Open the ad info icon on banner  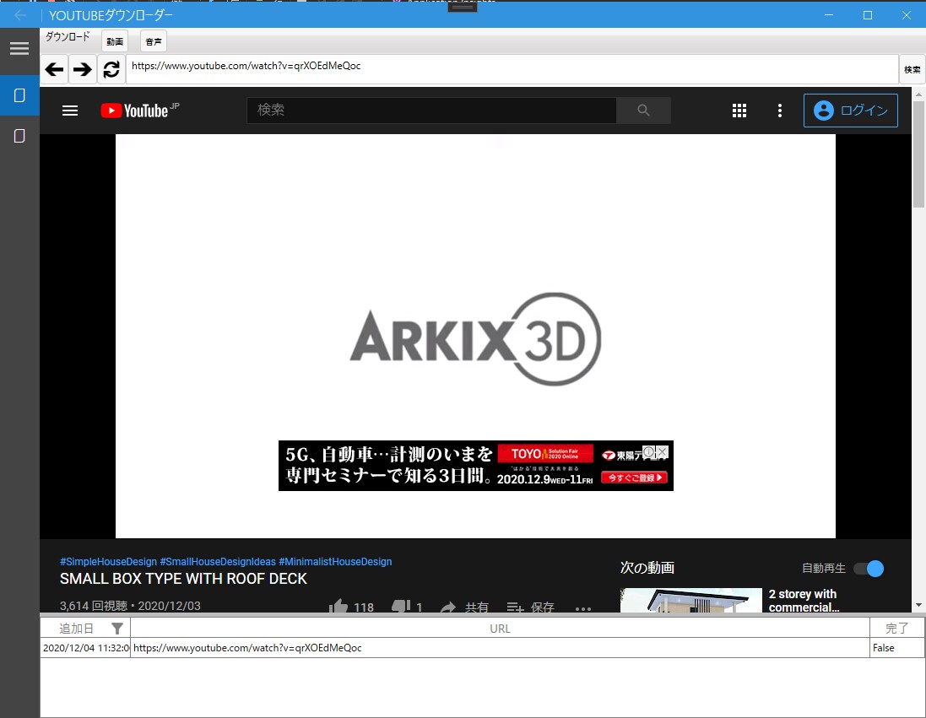649,452
